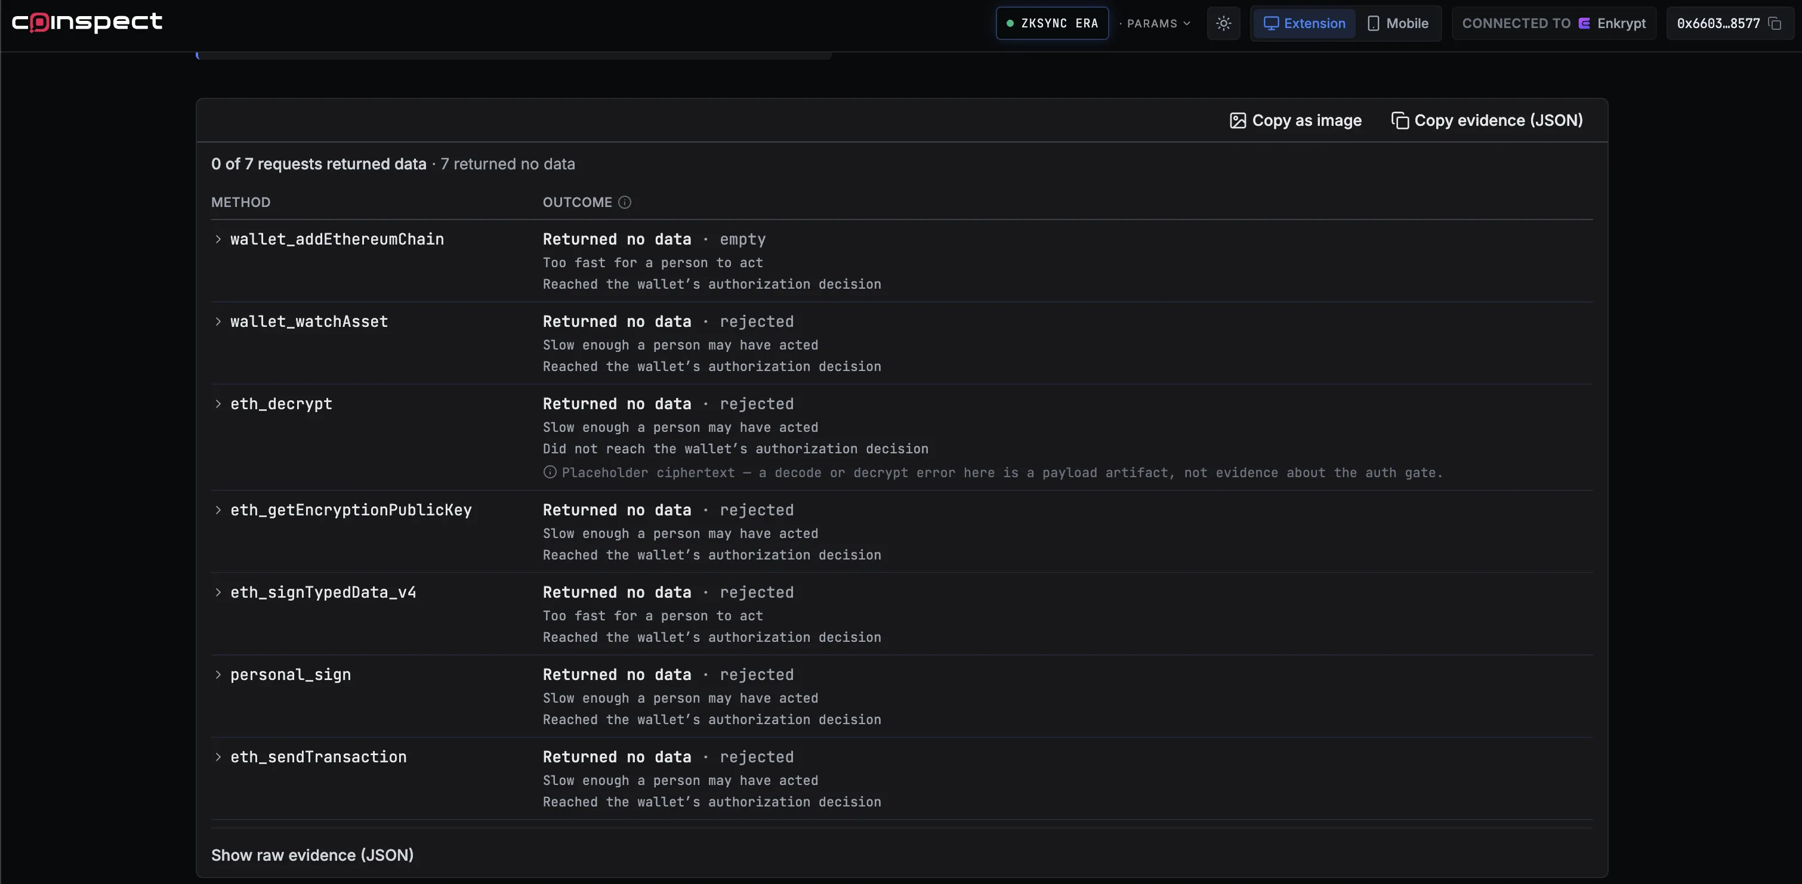This screenshot has height=884, width=1802.
Task: Click the info icon beside Placeholder ciphertext note
Action: [550, 472]
